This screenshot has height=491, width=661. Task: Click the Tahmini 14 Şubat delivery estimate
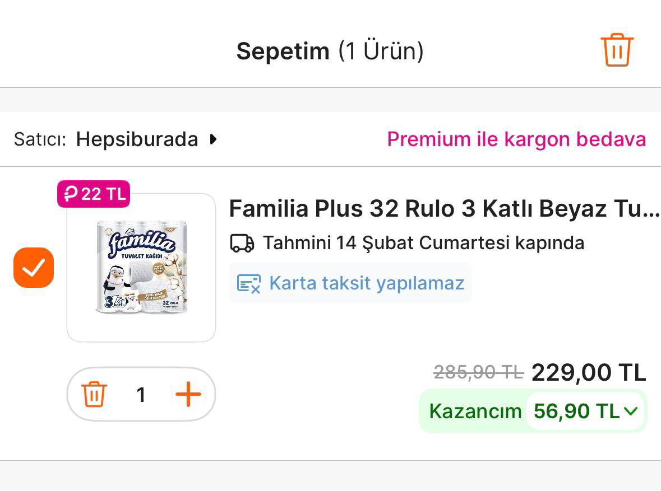pyautogui.click(x=423, y=244)
